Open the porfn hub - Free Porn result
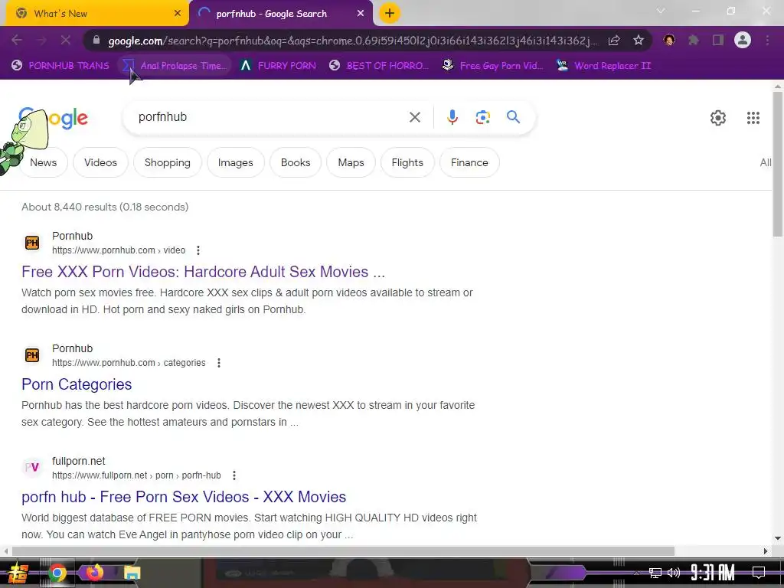Screen dimensions: 784x588 coord(184,496)
